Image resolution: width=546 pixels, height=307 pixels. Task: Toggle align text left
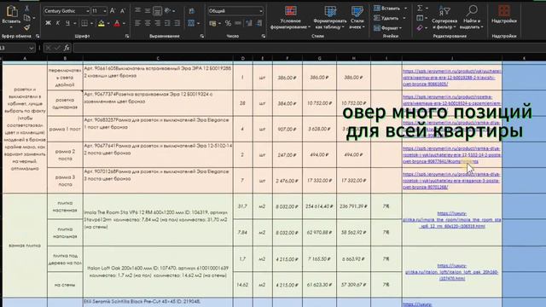coord(138,23)
